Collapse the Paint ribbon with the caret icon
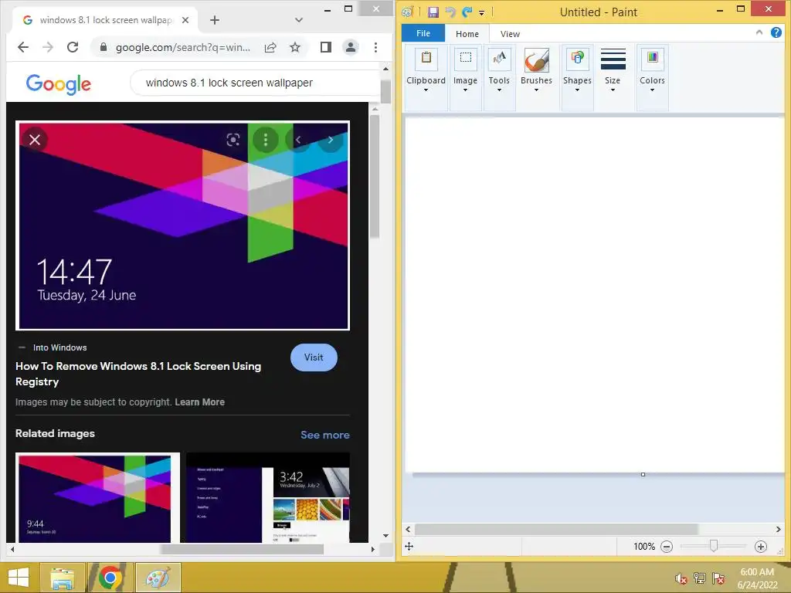The height and width of the screenshot is (593, 791). pos(759,32)
